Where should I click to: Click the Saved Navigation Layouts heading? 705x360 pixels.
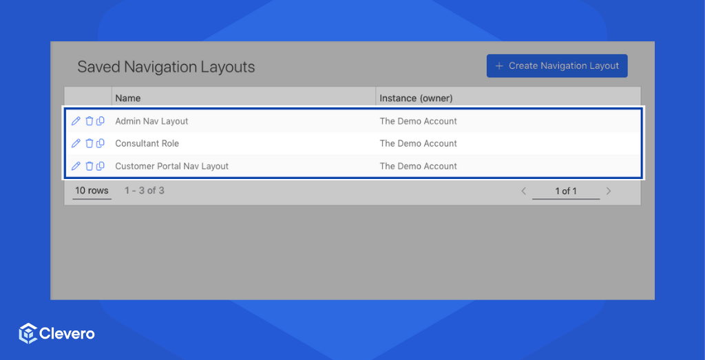click(166, 67)
